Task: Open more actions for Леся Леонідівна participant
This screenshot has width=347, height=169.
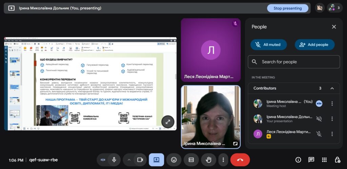Action: [x=332, y=134]
